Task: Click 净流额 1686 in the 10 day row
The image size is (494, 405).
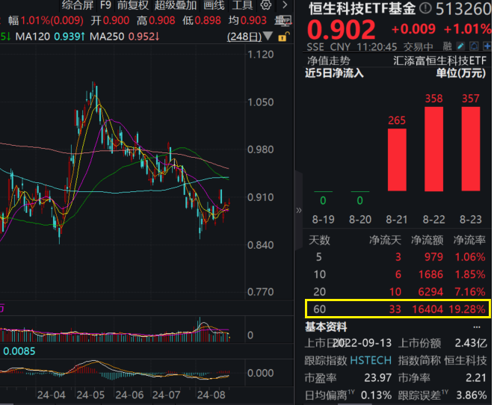Action: click(430, 274)
